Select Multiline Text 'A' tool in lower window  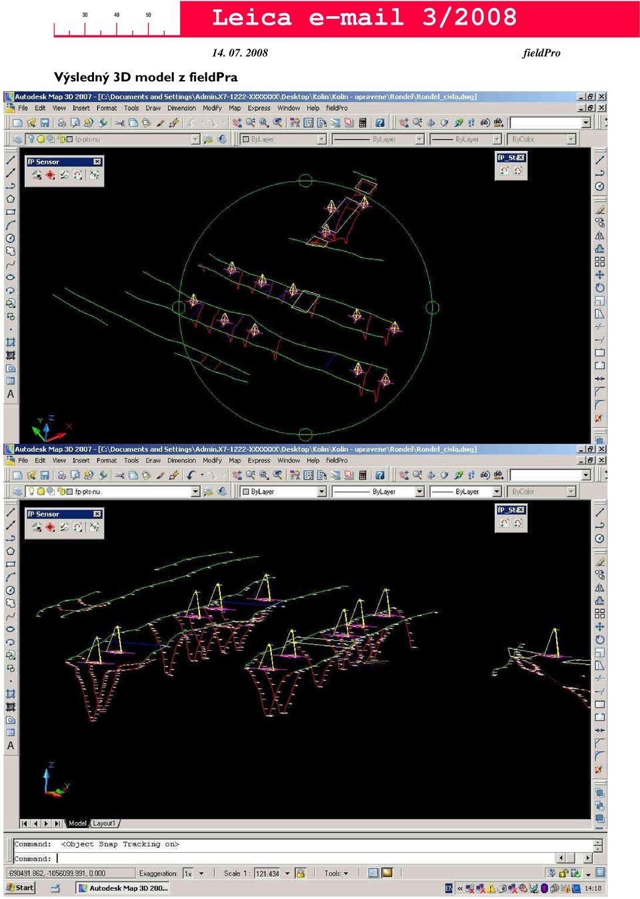pyautogui.click(x=11, y=746)
